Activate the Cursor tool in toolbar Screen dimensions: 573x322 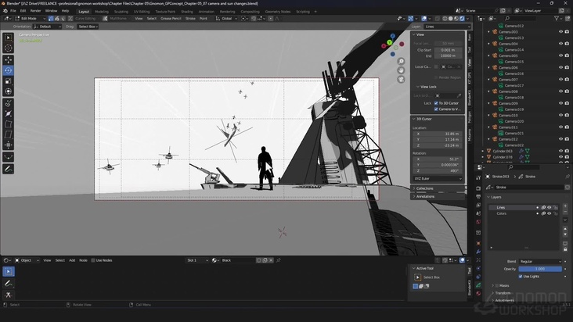pos(9,48)
